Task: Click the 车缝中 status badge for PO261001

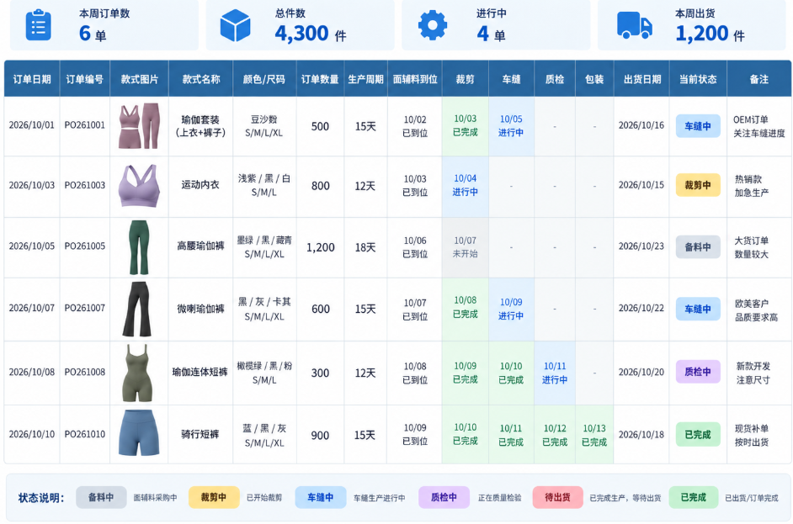Action: click(698, 126)
